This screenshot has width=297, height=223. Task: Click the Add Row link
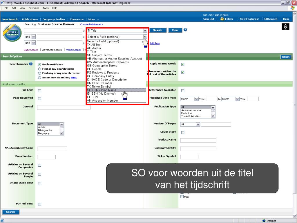pos(154,43)
